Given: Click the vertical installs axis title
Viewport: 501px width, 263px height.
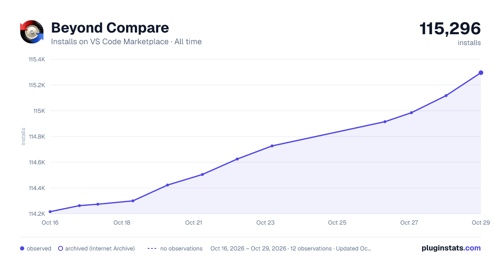Looking at the screenshot, I should [x=23, y=137].
